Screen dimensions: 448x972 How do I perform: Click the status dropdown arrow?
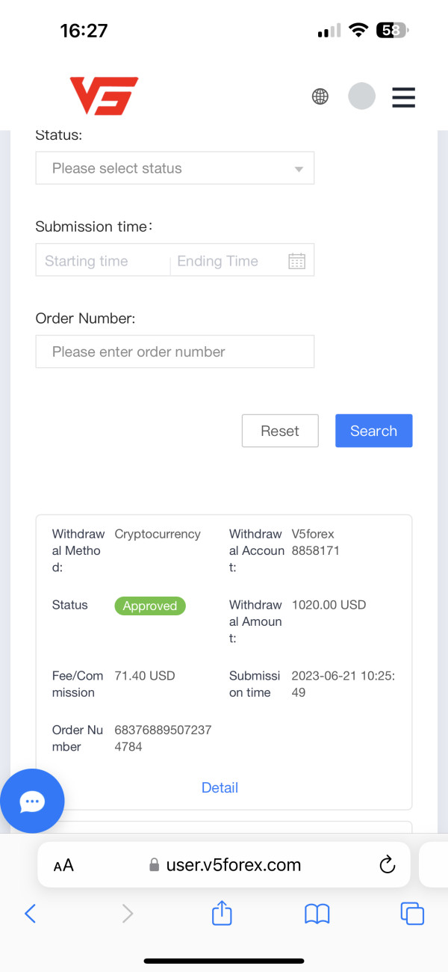pos(299,169)
